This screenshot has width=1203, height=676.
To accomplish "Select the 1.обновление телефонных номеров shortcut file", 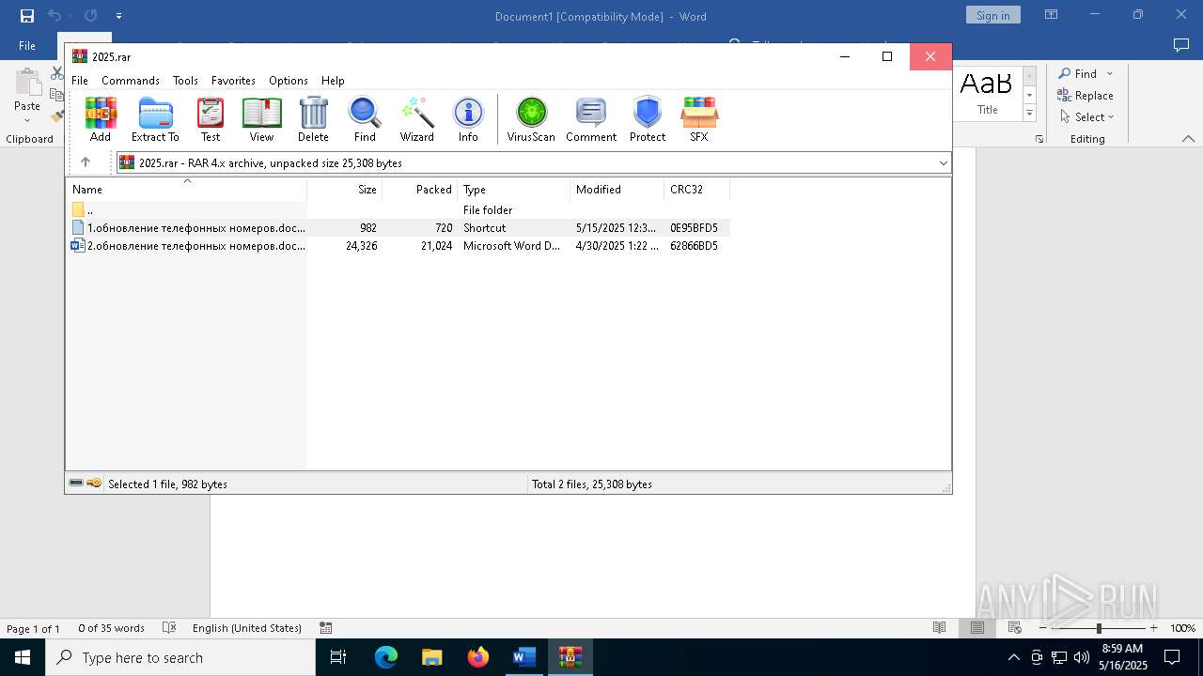I will [x=398, y=227].
